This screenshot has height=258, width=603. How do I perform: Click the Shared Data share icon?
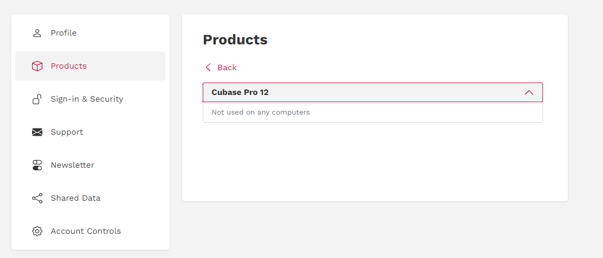pos(37,198)
